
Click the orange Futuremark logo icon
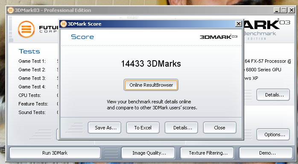click(26, 29)
